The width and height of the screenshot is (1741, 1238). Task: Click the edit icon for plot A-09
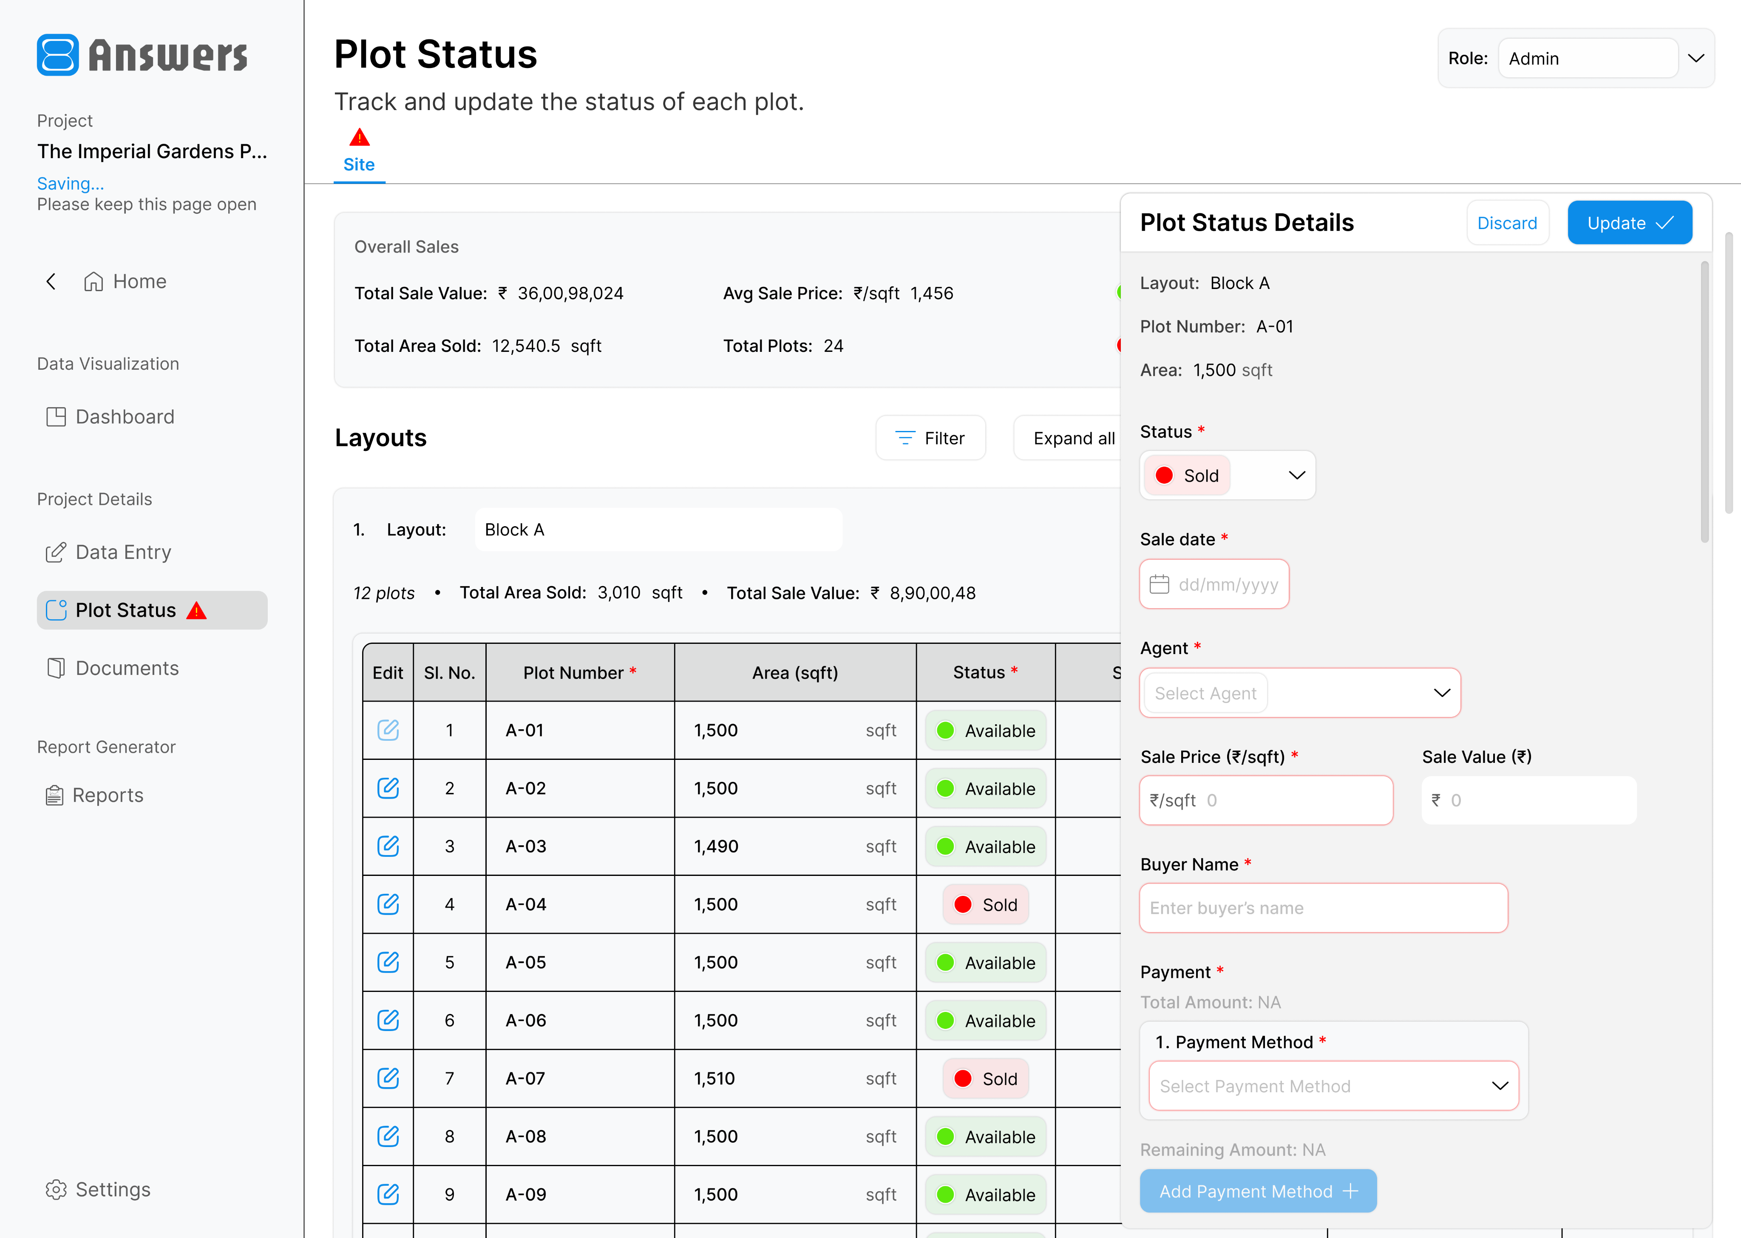388,1194
